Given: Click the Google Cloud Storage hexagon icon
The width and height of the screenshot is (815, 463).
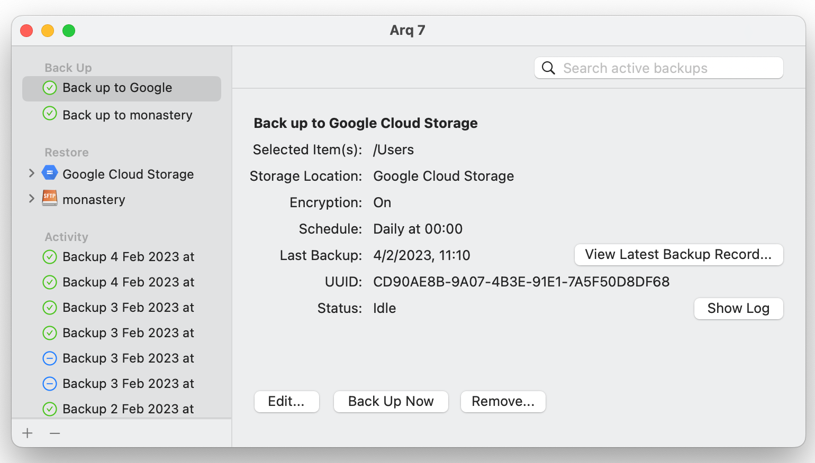Looking at the screenshot, I should (50, 173).
